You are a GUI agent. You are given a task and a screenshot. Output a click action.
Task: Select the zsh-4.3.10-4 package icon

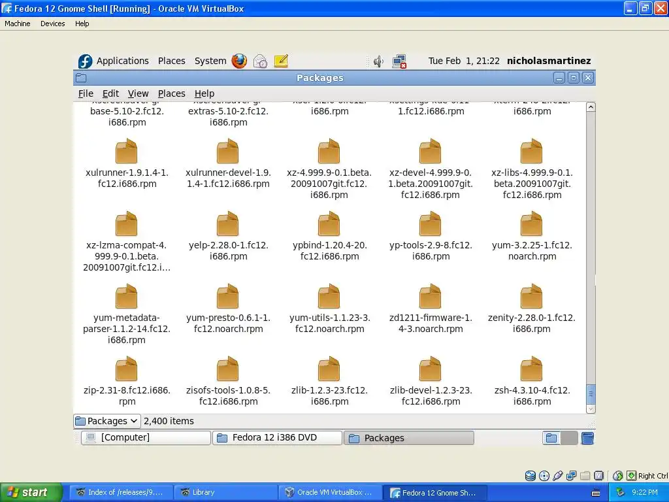point(531,369)
